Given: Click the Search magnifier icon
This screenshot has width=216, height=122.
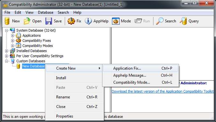Looking at the screenshot, I should click(x=160, y=21).
